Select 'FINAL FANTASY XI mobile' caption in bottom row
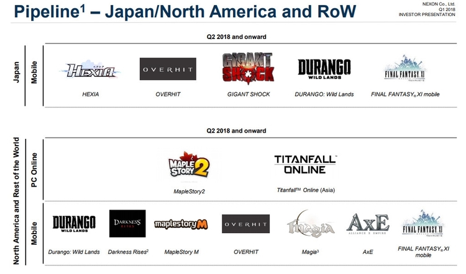The image size is (466, 274). 423,252
